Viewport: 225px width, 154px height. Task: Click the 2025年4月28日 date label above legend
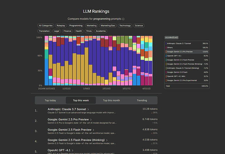point(171,38)
